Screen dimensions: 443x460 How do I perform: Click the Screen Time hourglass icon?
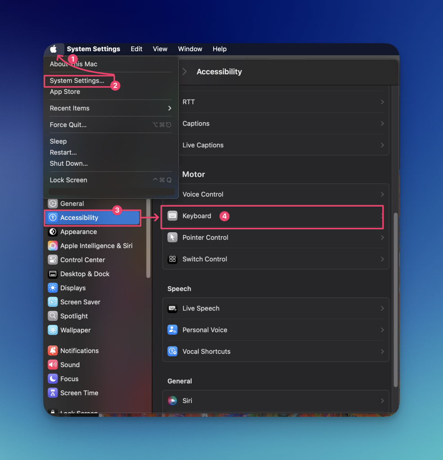click(53, 393)
